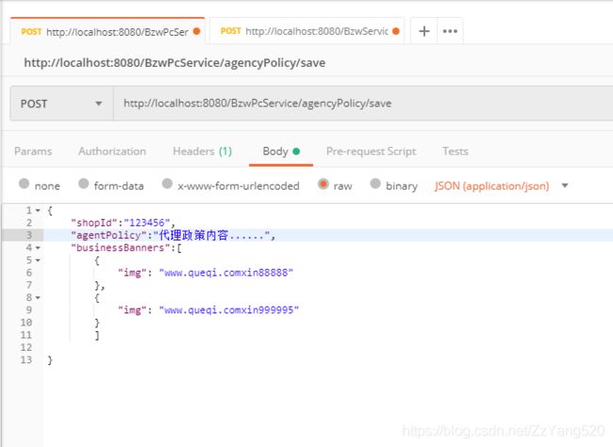The height and width of the screenshot is (447, 613).
Task: Click unsaved dot on BzwServic tab
Action: point(396,31)
